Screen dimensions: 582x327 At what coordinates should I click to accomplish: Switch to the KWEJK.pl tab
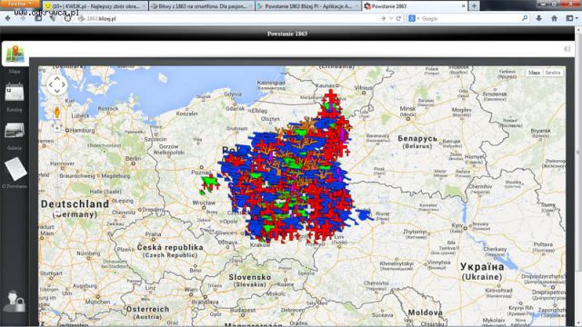[95, 6]
